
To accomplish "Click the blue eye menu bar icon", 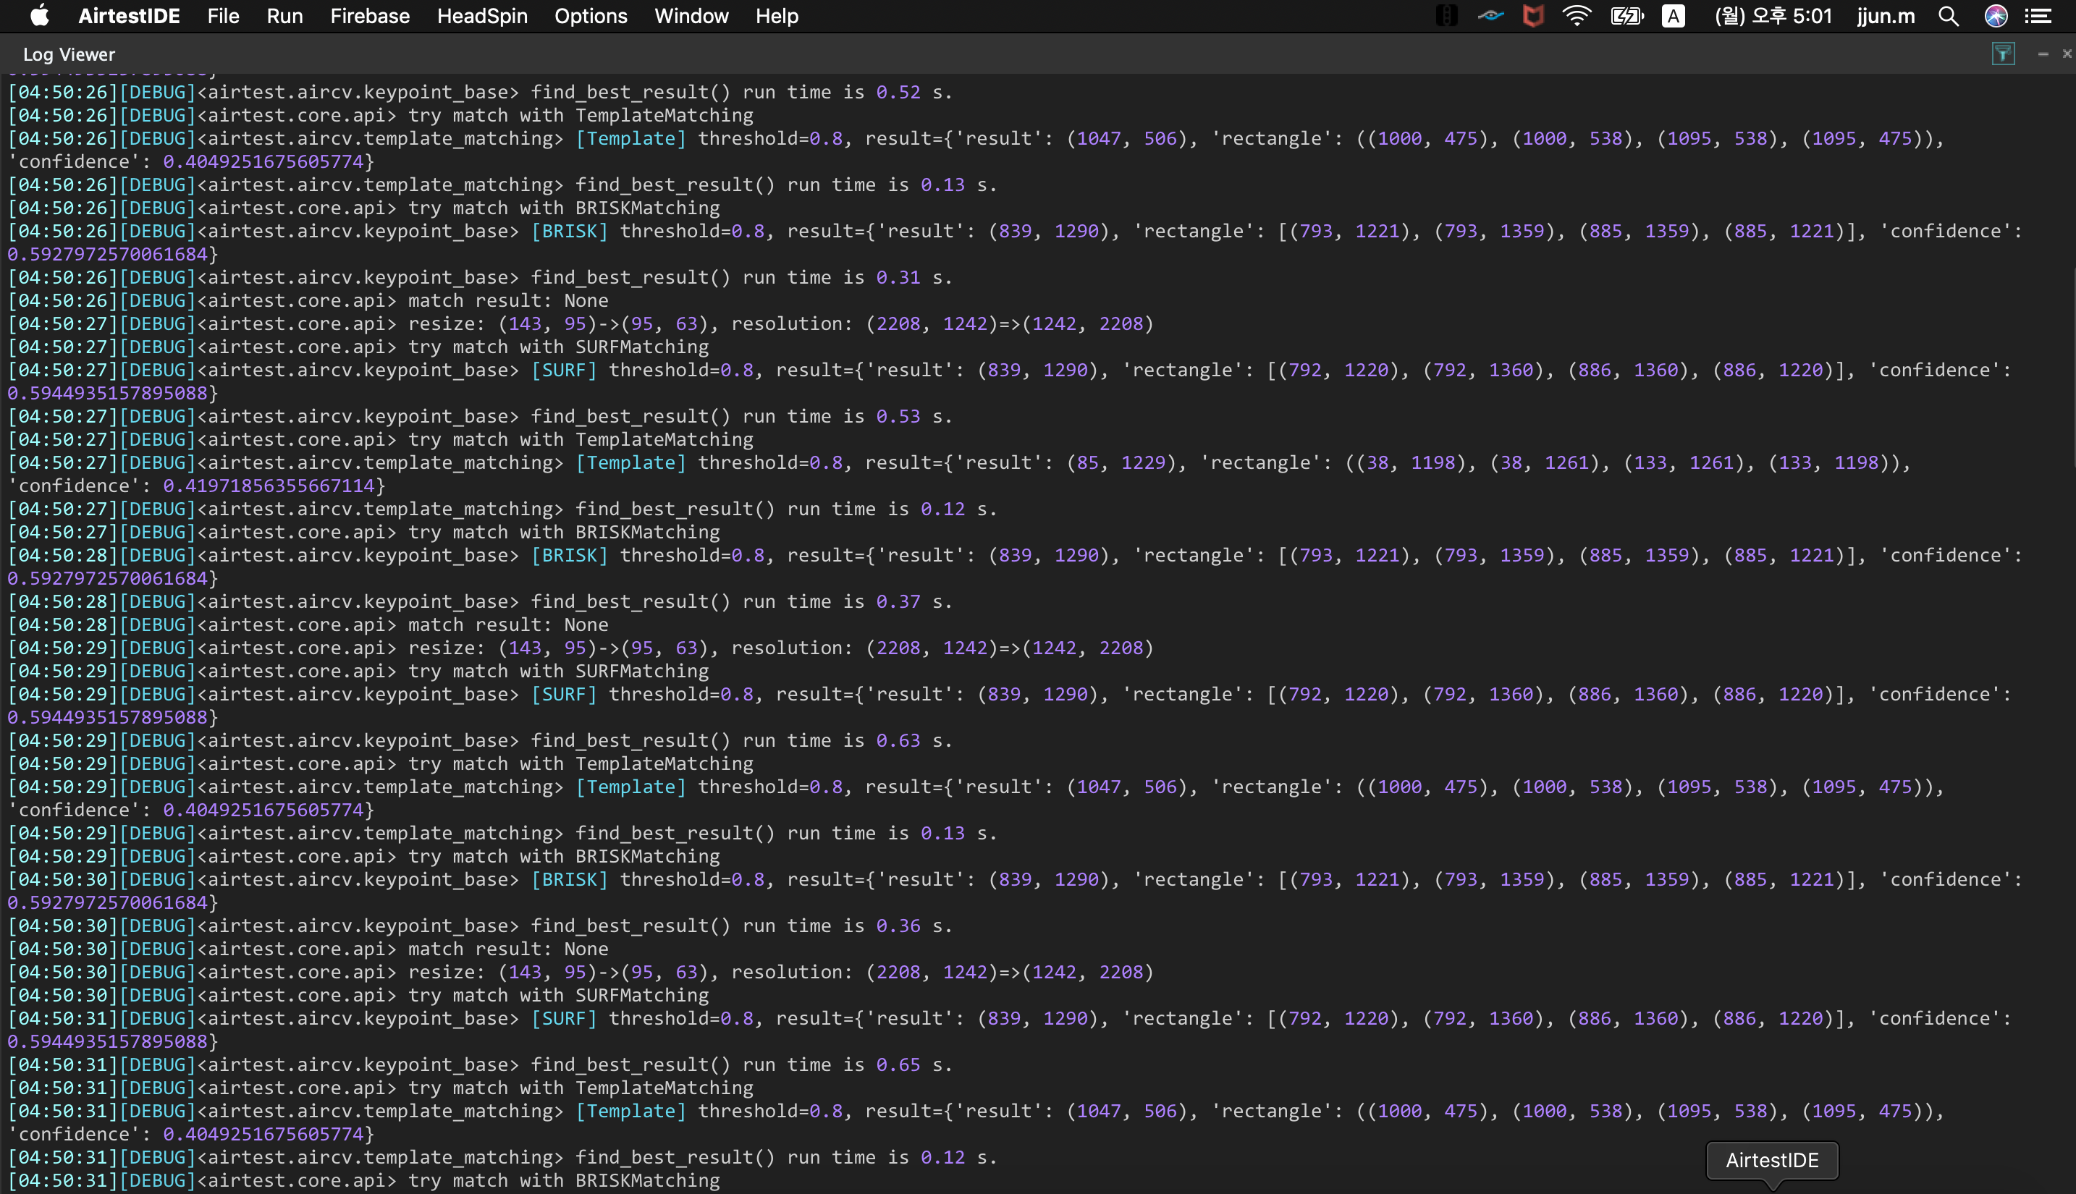I will coord(1490,16).
